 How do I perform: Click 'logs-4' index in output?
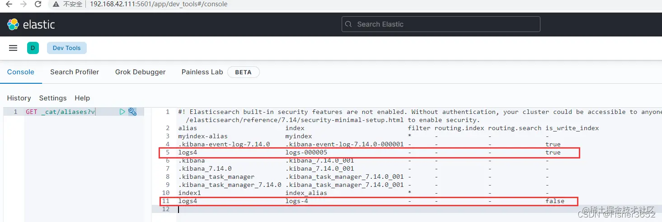pyautogui.click(x=296, y=201)
